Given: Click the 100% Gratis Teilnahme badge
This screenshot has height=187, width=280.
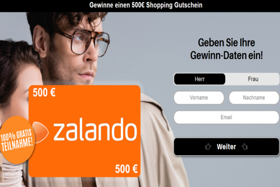Looking at the screenshot, I should (17, 140).
